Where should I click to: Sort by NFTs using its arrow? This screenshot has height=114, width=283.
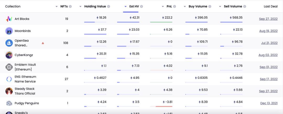[57, 7]
